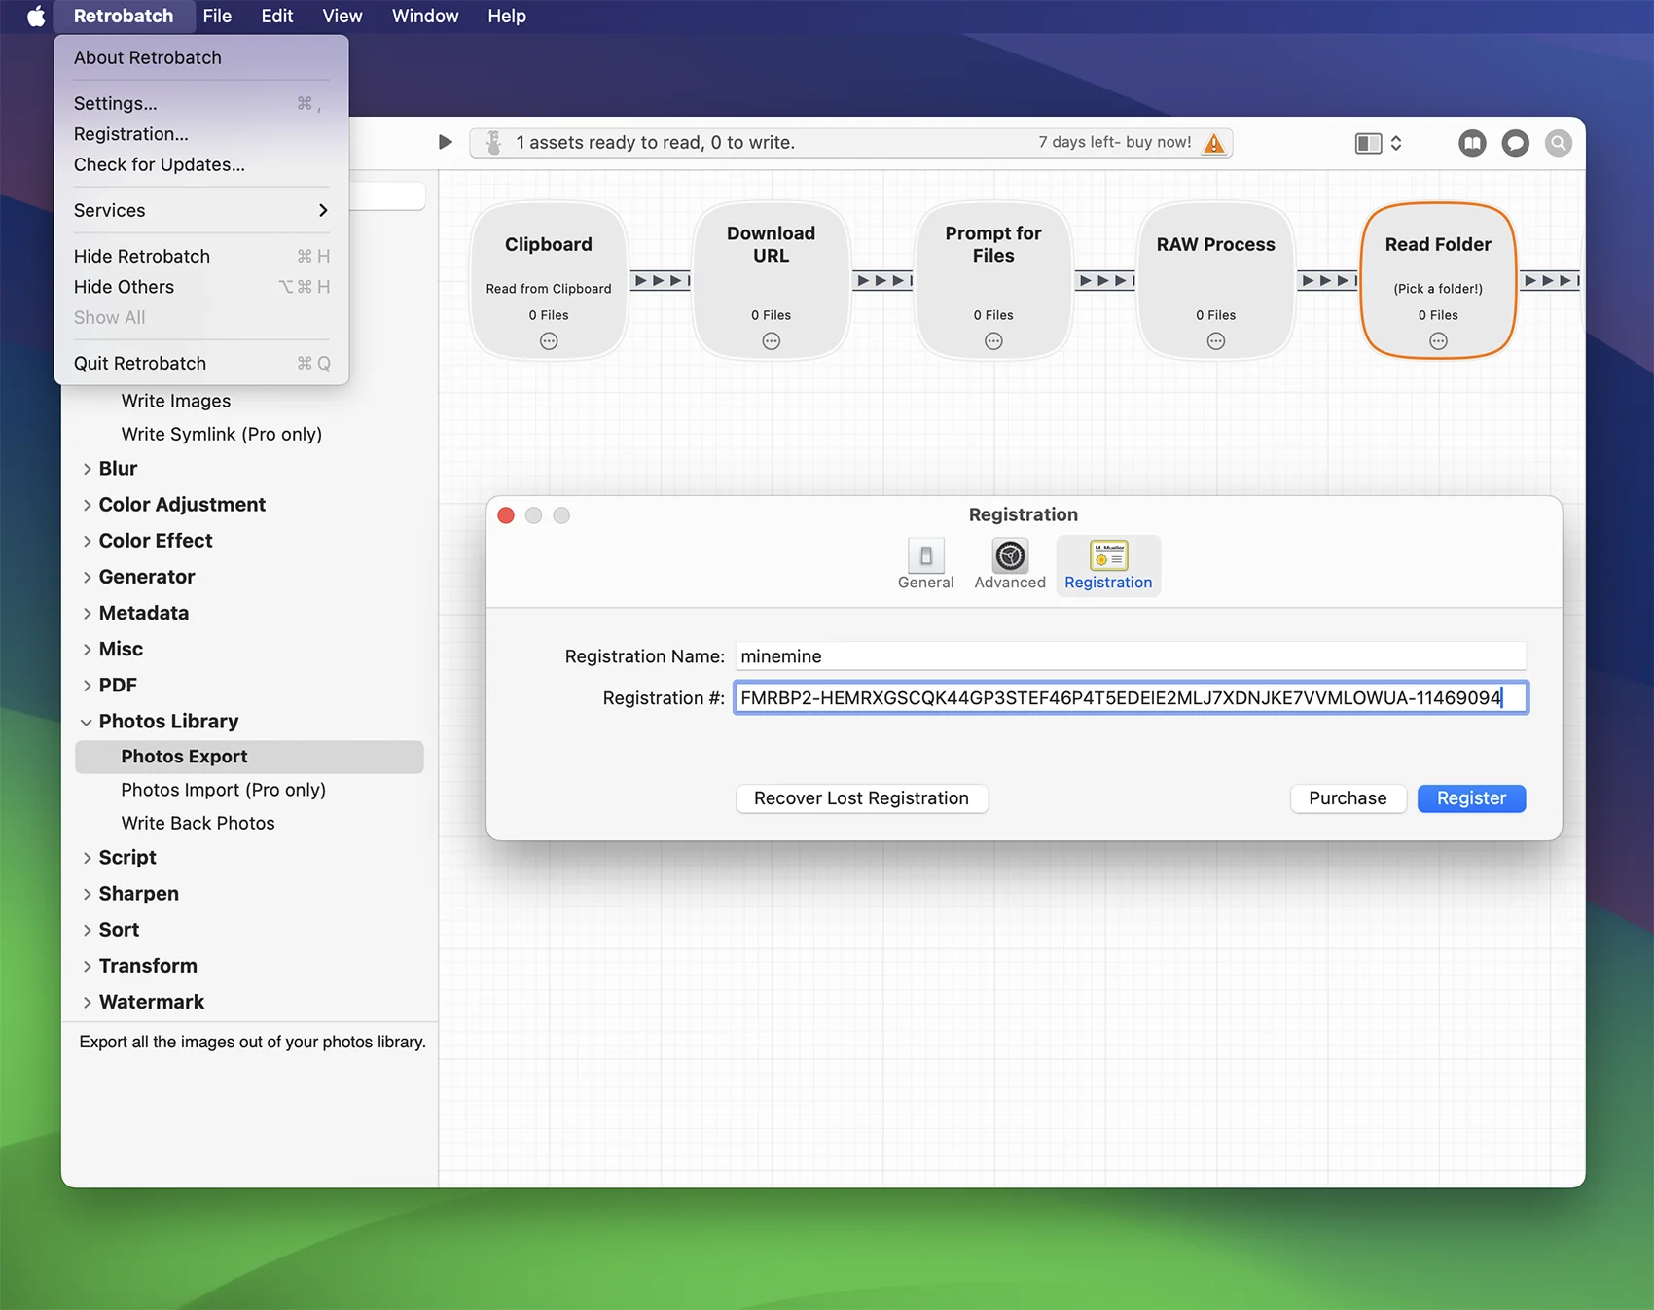Expand the Metadata category
This screenshot has height=1310, width=1654.
tap(87, 613)
